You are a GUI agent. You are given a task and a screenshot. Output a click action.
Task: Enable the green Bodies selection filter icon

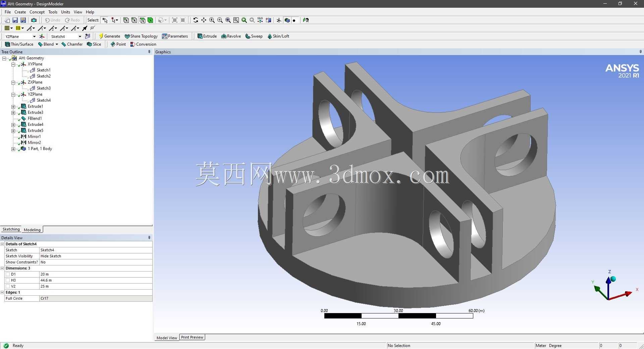pyautogui.click(x=150, y=20)
